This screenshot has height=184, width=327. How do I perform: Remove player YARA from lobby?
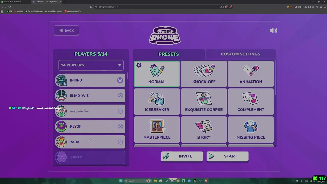click(x=120, y=142)
